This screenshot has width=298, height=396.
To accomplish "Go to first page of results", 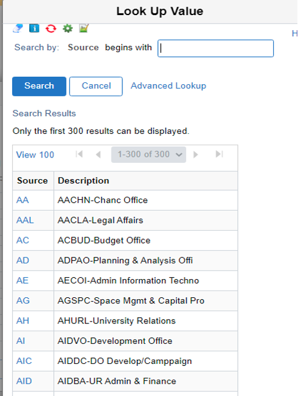I will click(79, 154).
